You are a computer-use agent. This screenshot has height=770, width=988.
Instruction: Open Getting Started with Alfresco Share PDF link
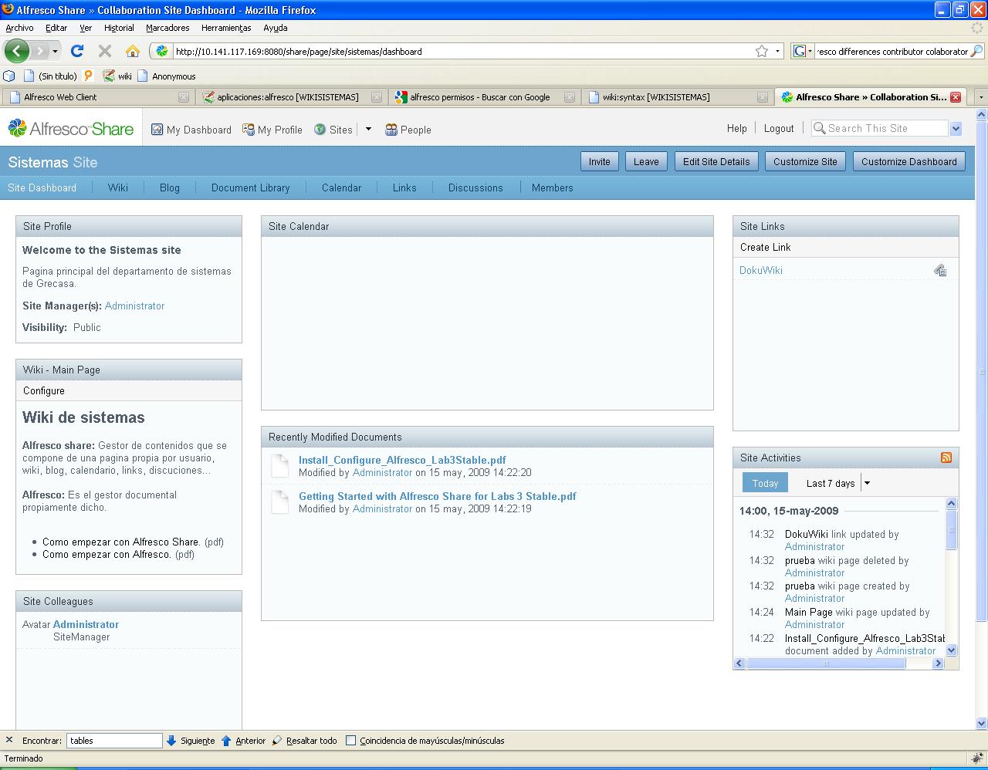coord(437,496)
